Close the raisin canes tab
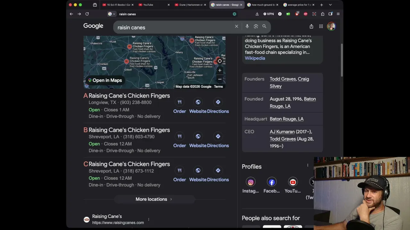This screenshot has width=410, height=230. tap(241, 5)
